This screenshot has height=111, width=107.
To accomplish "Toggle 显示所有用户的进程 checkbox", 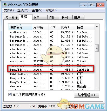I will 10,94.
